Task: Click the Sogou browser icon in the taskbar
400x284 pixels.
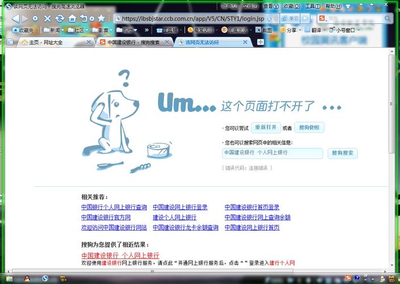Action: coord(45,278)
